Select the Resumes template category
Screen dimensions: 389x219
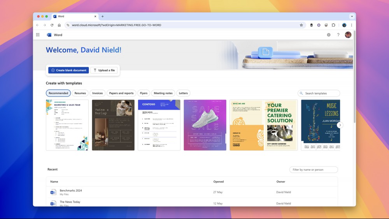point(80,93)
